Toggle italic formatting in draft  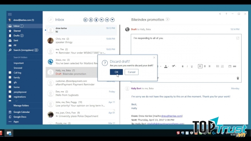[x=187, y=66]
